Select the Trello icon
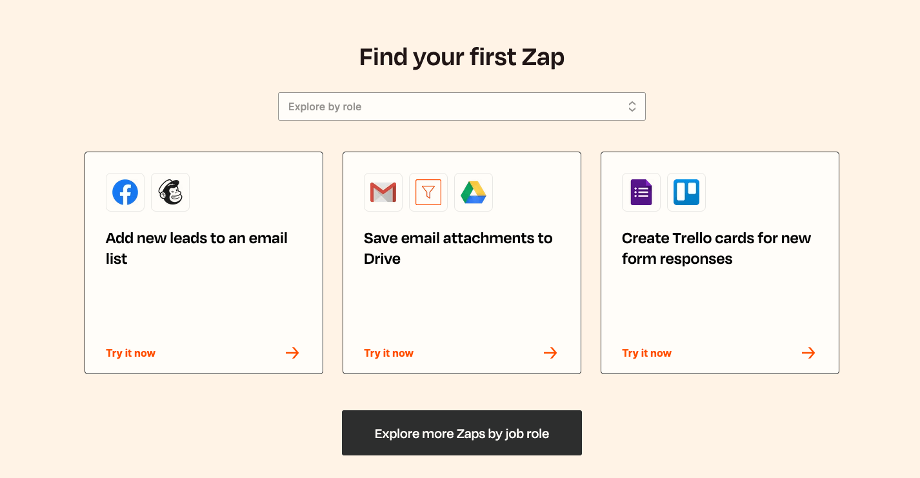Viewport: 920px width, 478px height. tap(686, 192)
